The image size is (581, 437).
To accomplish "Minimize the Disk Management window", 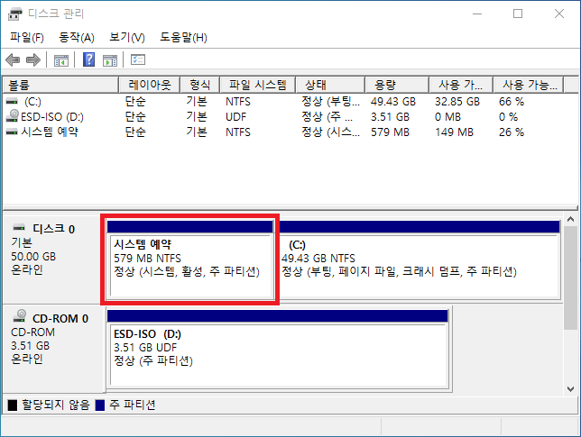I will (477, 14).
